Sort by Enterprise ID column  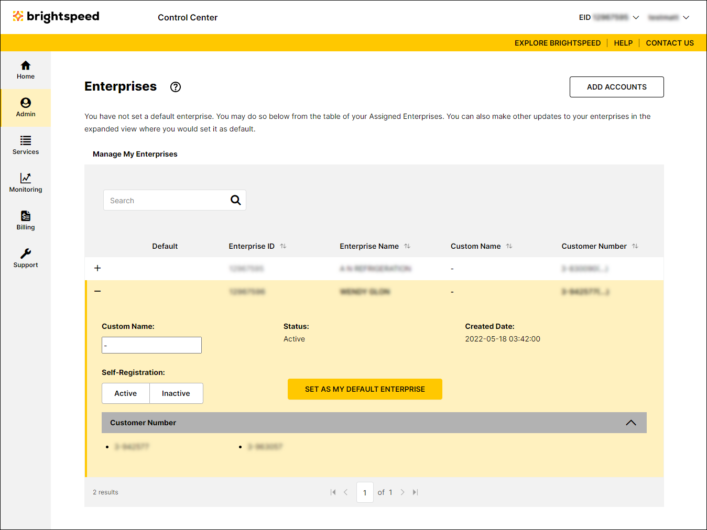pyautogui.click(x=283, y=246)
